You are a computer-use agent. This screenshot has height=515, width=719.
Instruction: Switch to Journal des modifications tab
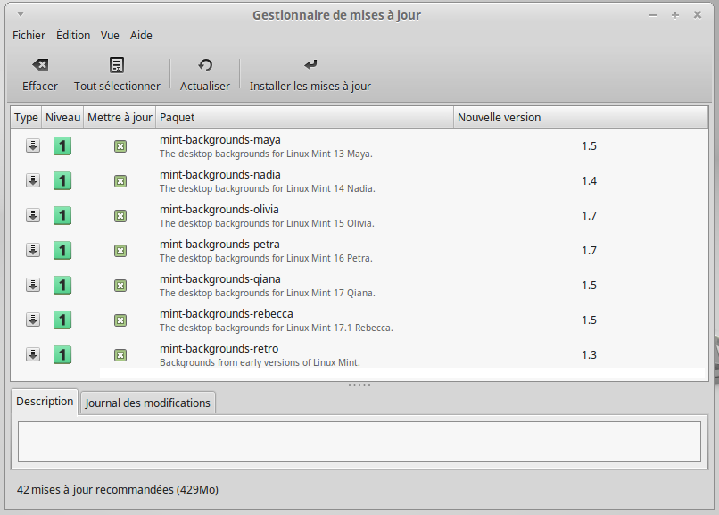[148, 403]
